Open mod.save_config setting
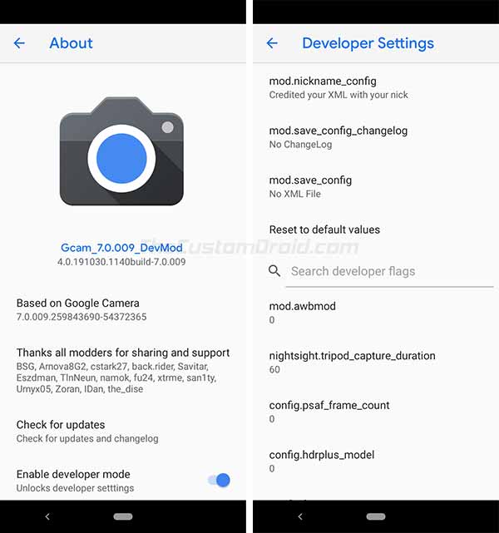499x533 pixels. 376,186
